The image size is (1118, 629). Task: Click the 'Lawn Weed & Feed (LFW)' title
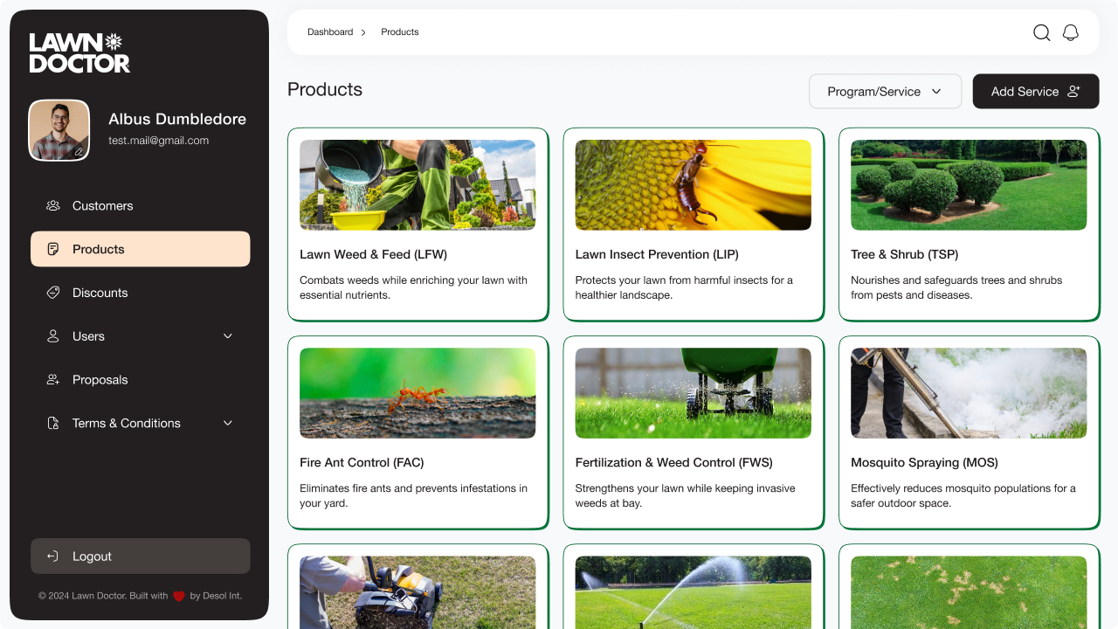click(x=373, y=255)
